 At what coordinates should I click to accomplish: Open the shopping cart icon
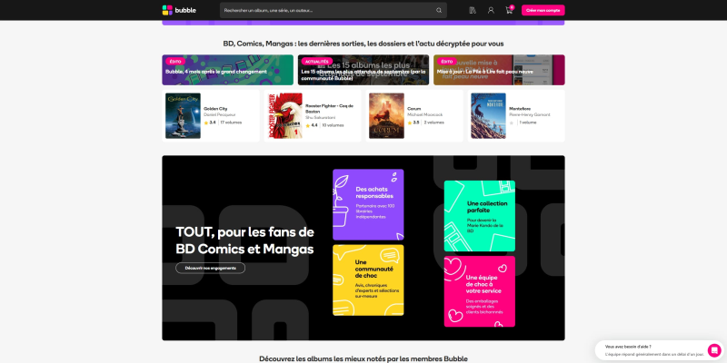pyautogui.click(x=509, y=10)
